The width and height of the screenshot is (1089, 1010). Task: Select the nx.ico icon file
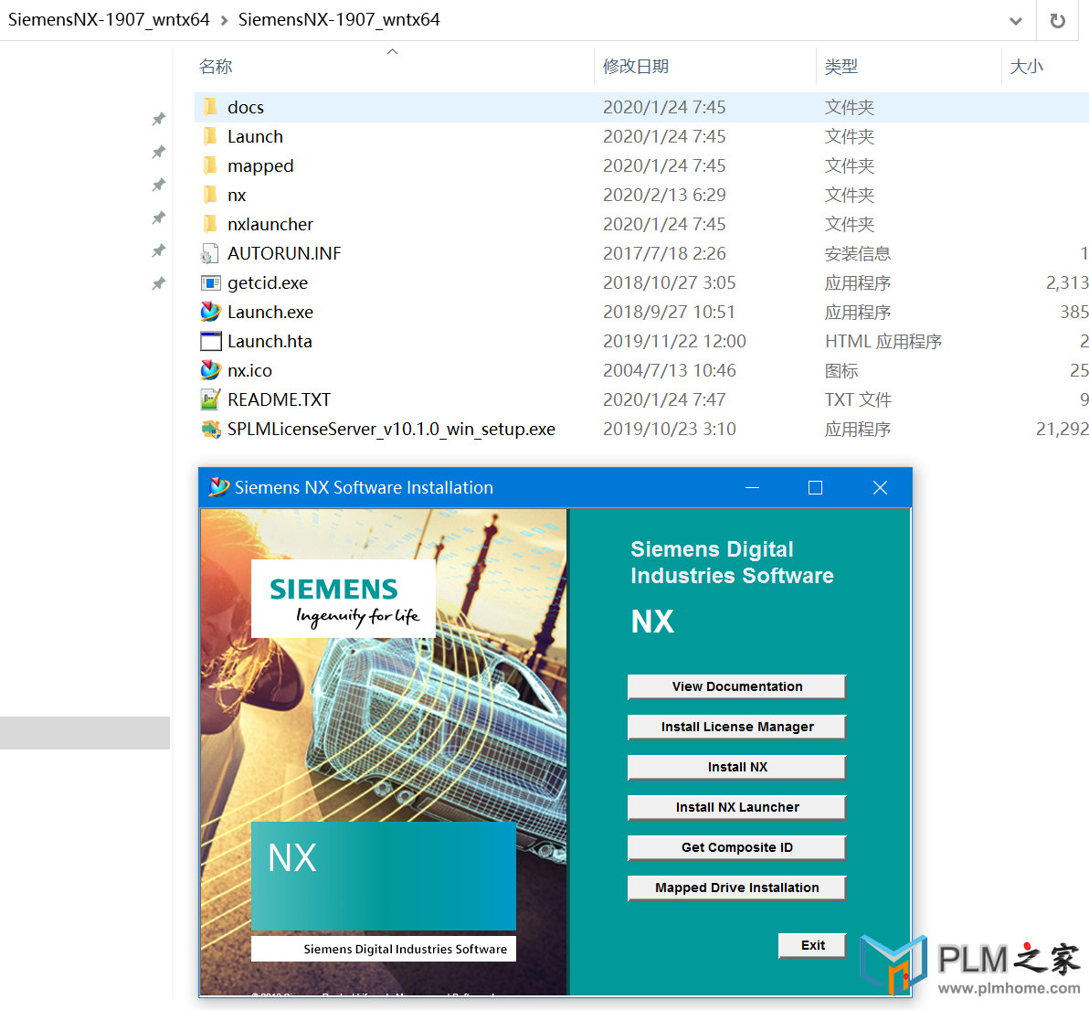(x=210, y=370)
